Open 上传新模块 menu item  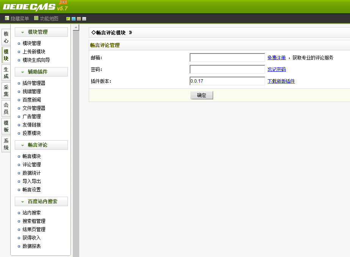pyautogui.click(x=34, y=52)
